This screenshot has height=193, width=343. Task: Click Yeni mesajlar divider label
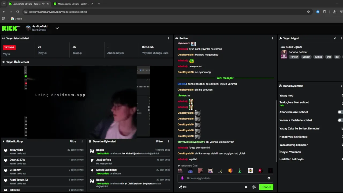tap(225, 78)
